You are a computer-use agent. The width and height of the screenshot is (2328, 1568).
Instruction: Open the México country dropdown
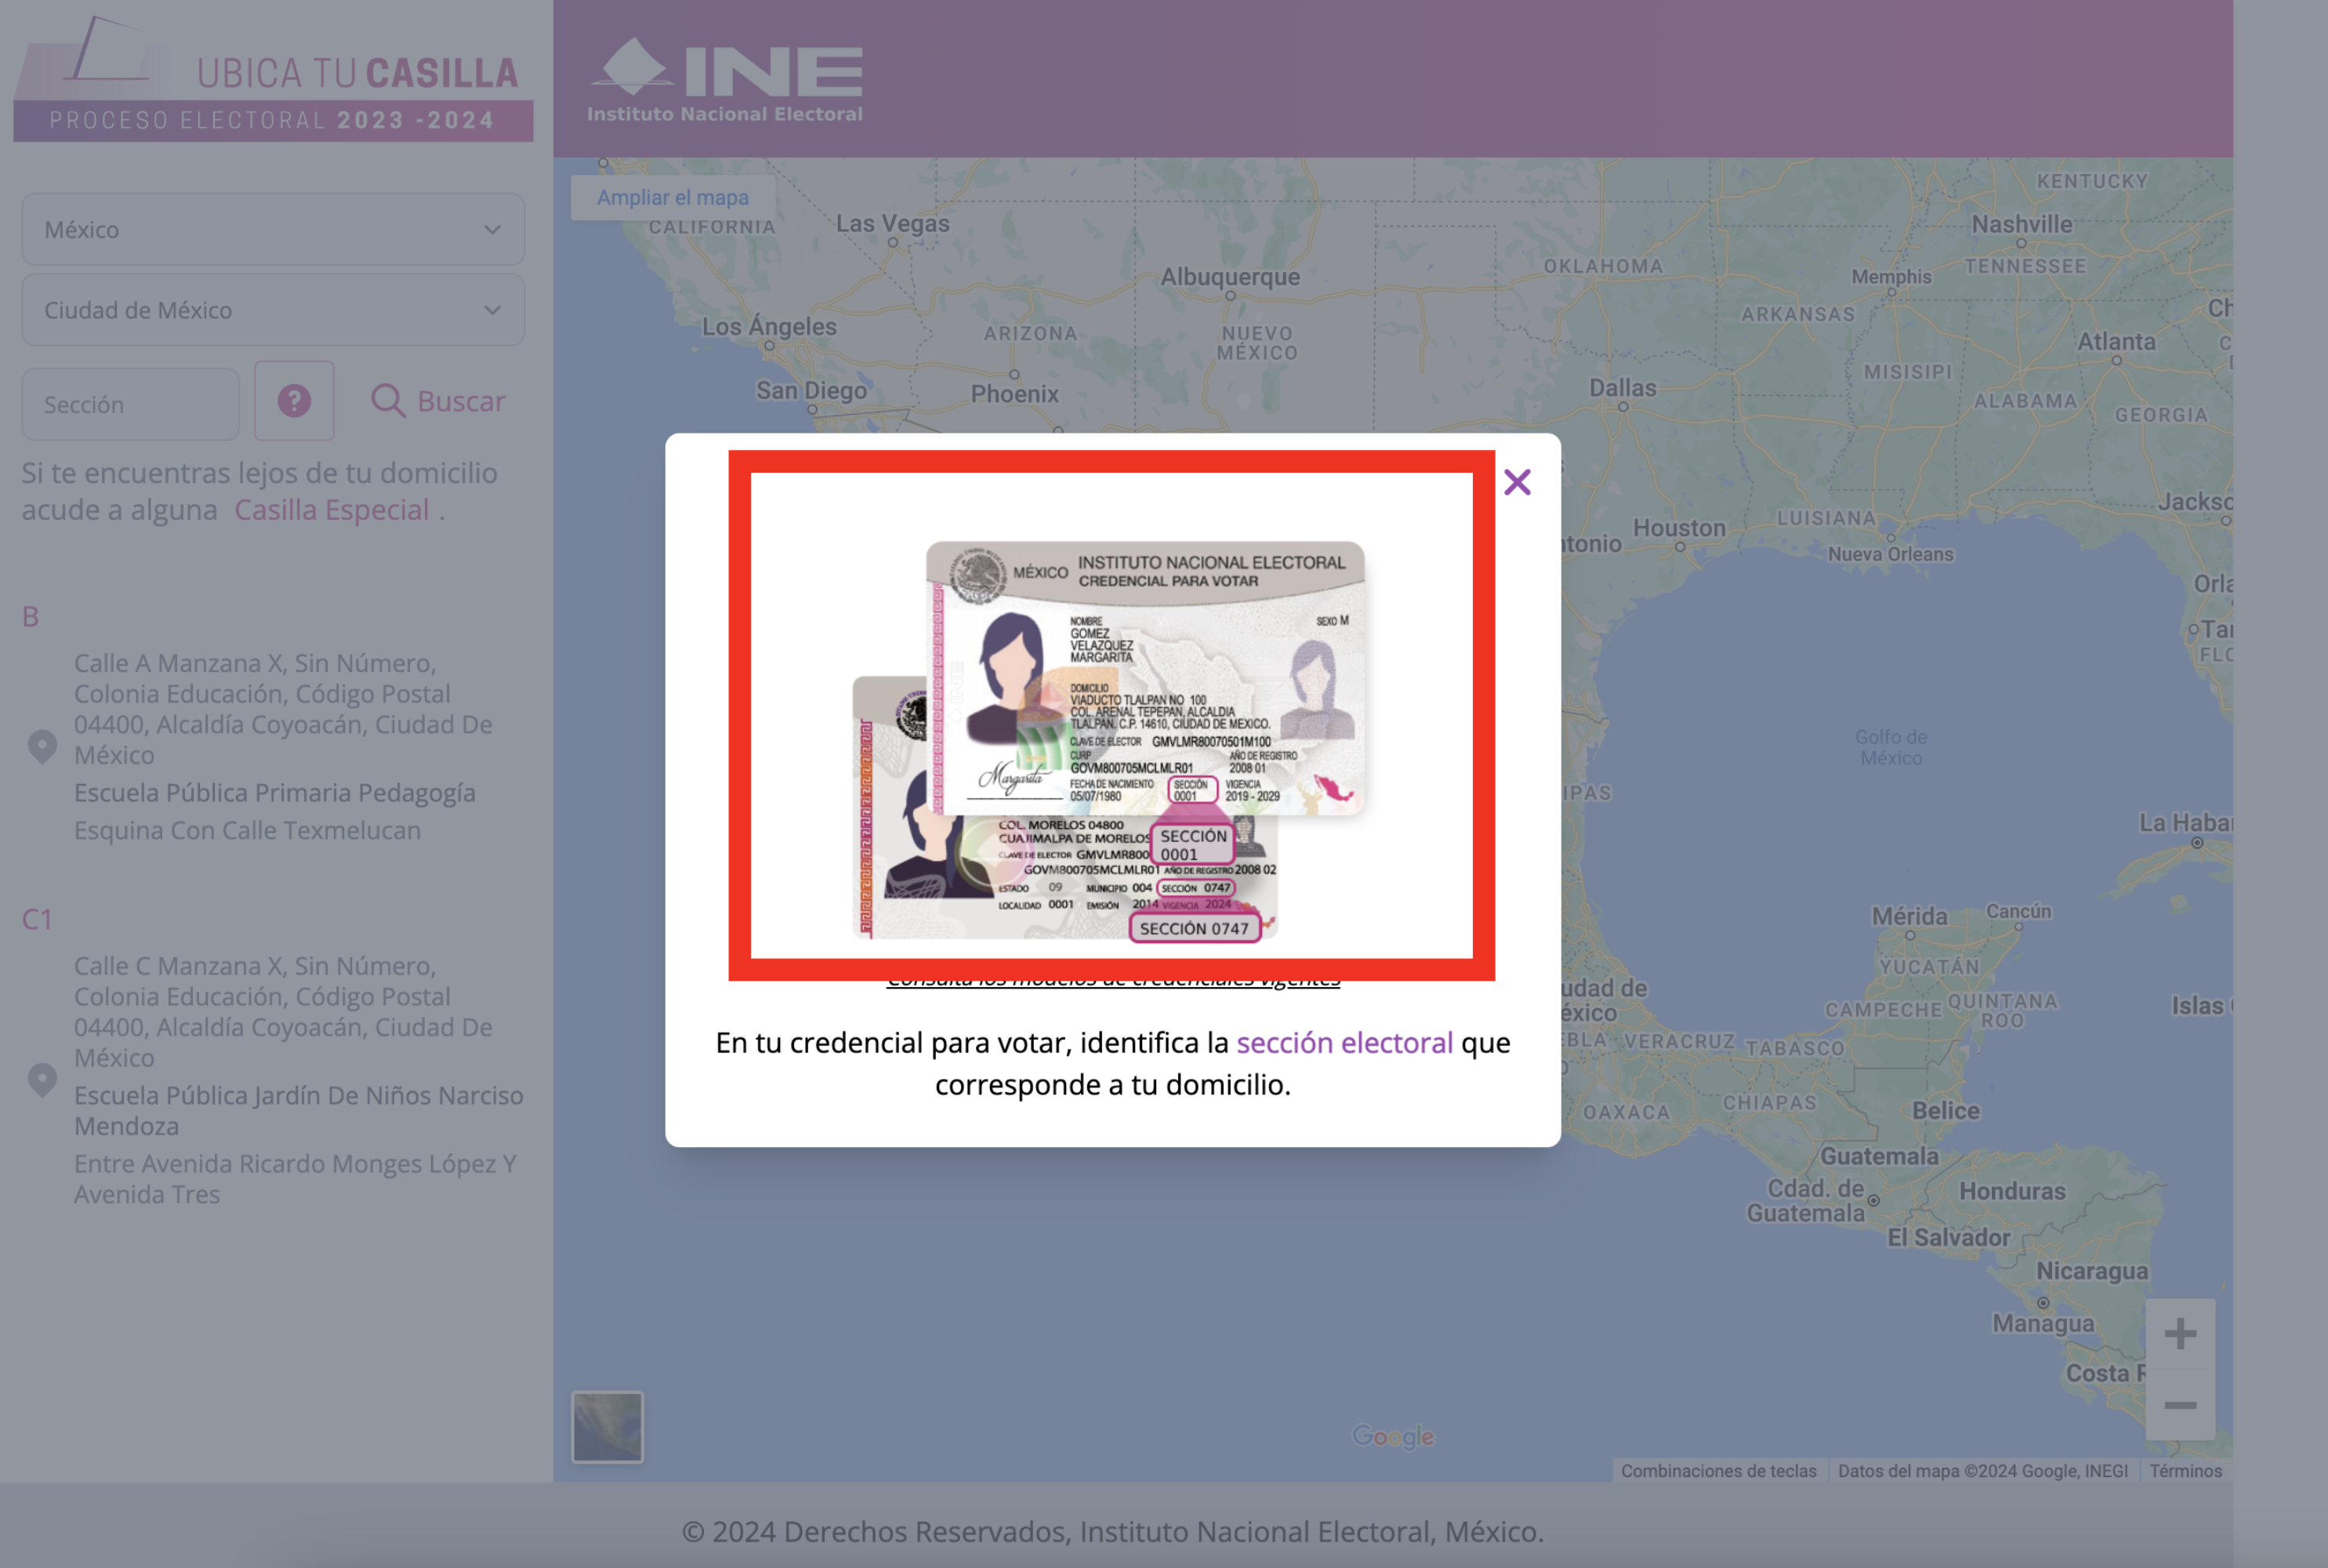click(273, 229)
